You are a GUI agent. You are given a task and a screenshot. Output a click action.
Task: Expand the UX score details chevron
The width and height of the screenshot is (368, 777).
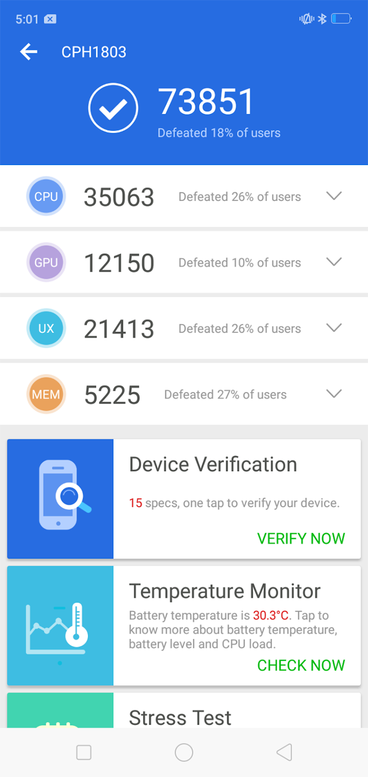(334, 328)
